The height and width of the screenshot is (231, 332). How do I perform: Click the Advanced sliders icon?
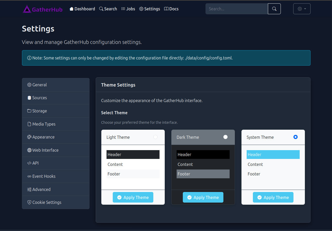(29, 189)
